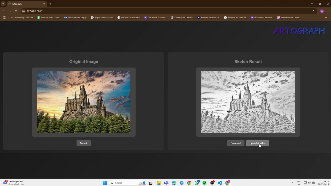Screen dimensions: 331x186
Task: Open the apps grid in bookmarks bar
Action: 4,18
